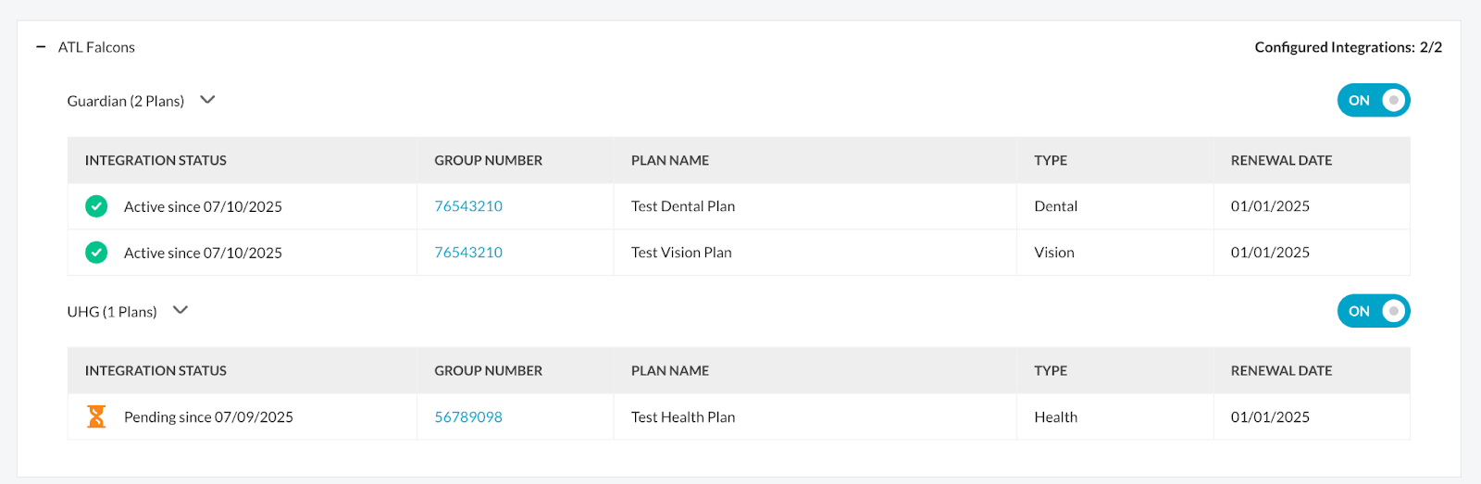The image size is (1481, 484).
Task: Open group number 76543210 for Dental plan
Action: (468, 206)
